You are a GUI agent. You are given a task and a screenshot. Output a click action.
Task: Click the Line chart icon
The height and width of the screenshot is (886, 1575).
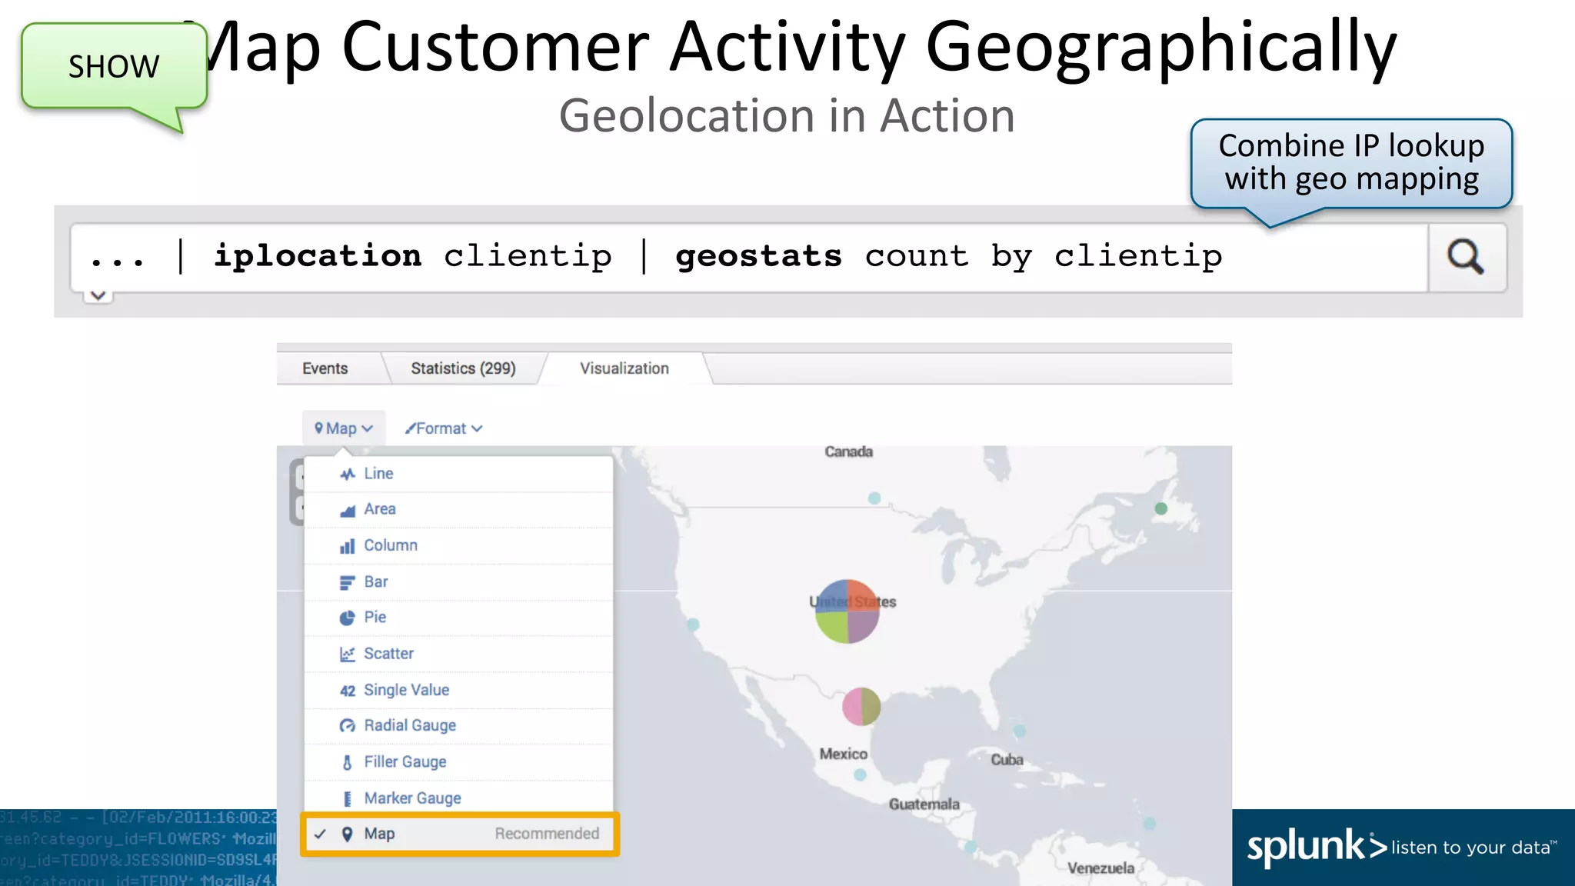tap(348, 474)
